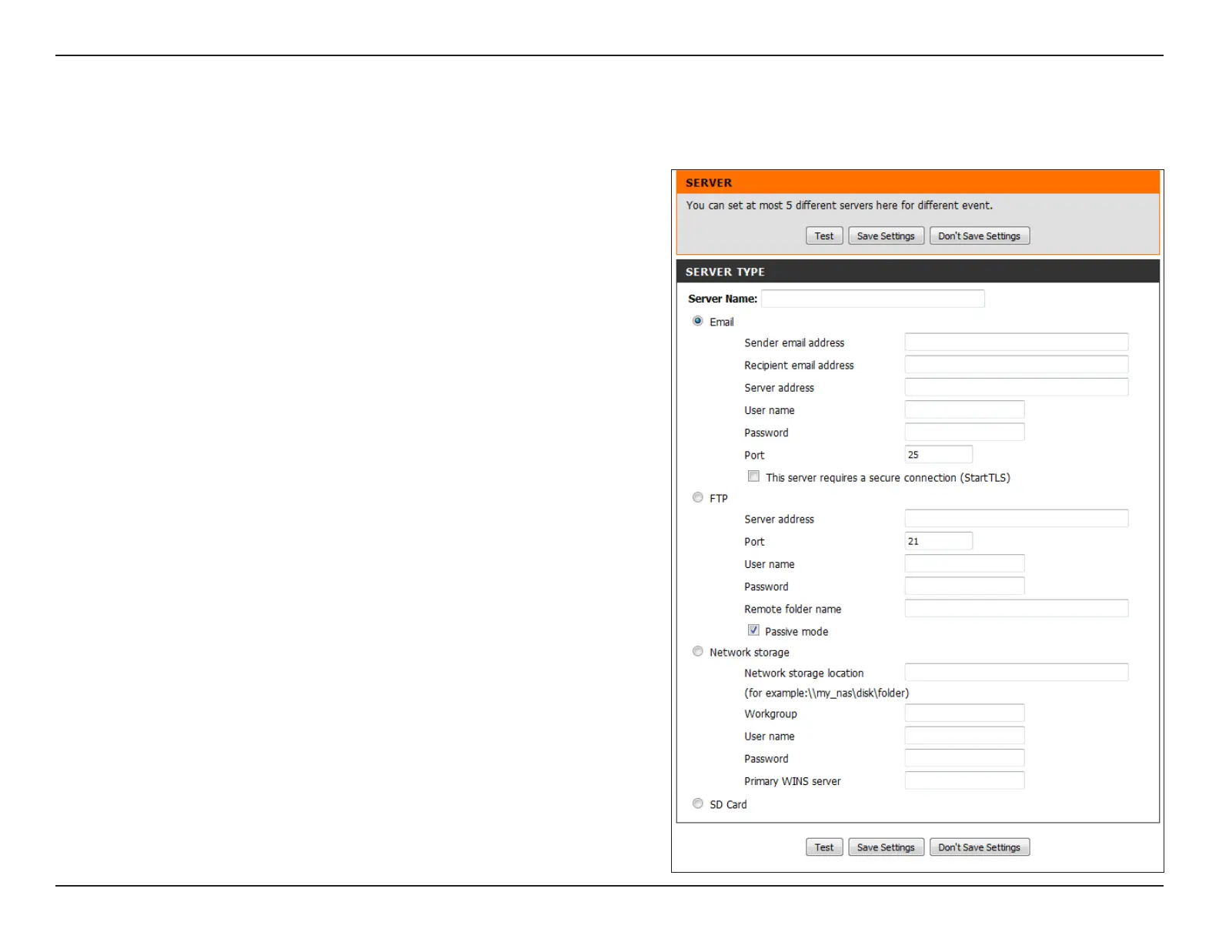Screen dimensions: 1219x942
Task: Choose the SD Card radio option
Action: [698, 803]
